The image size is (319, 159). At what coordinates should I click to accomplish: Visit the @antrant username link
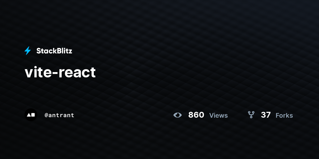tap(59, 115)
